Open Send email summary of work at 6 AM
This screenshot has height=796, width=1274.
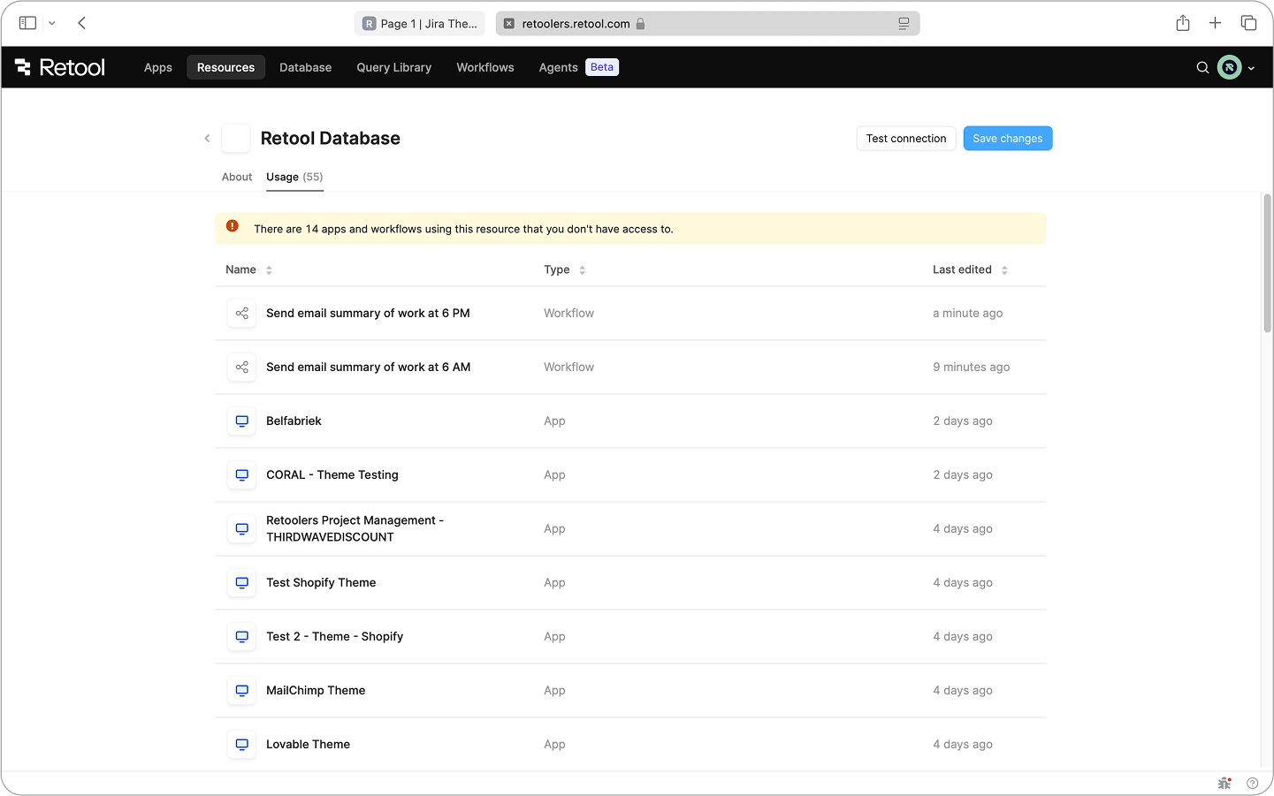(368, 368)
